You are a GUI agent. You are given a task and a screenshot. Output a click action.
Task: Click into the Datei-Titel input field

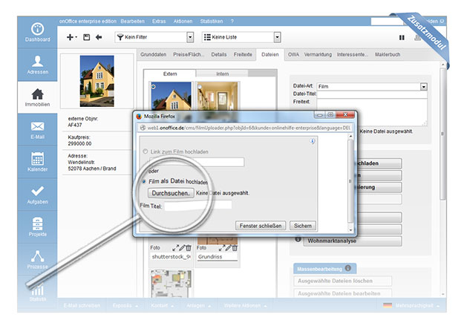pos(372,94)
